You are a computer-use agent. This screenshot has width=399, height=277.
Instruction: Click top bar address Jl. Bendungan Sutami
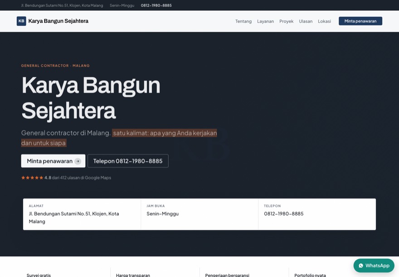[x=62, y=5]
